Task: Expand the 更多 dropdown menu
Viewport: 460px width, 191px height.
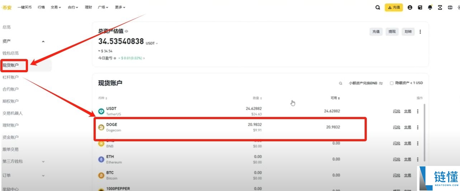Action: pyautogui.click(x=120, y=7)
